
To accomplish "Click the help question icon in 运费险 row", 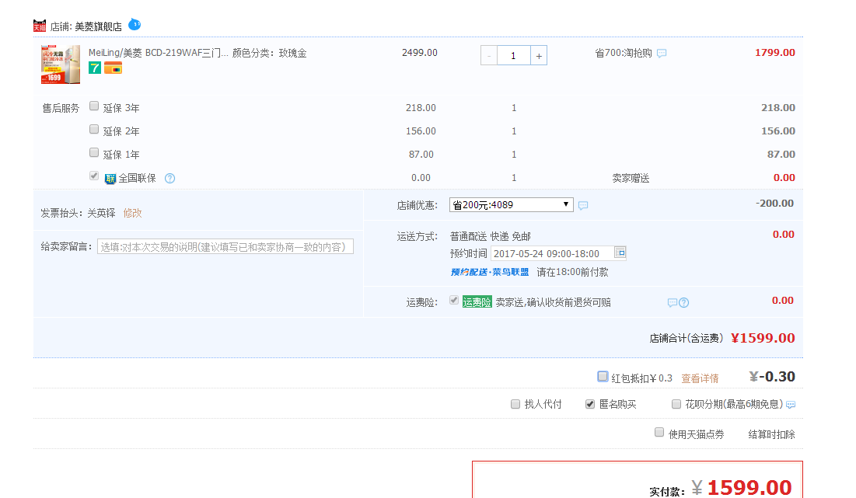I will pyautogui.click(x=683, y=303).
